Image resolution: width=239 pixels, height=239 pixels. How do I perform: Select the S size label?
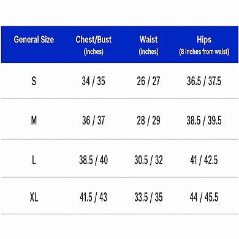click(x=34, y=81)
